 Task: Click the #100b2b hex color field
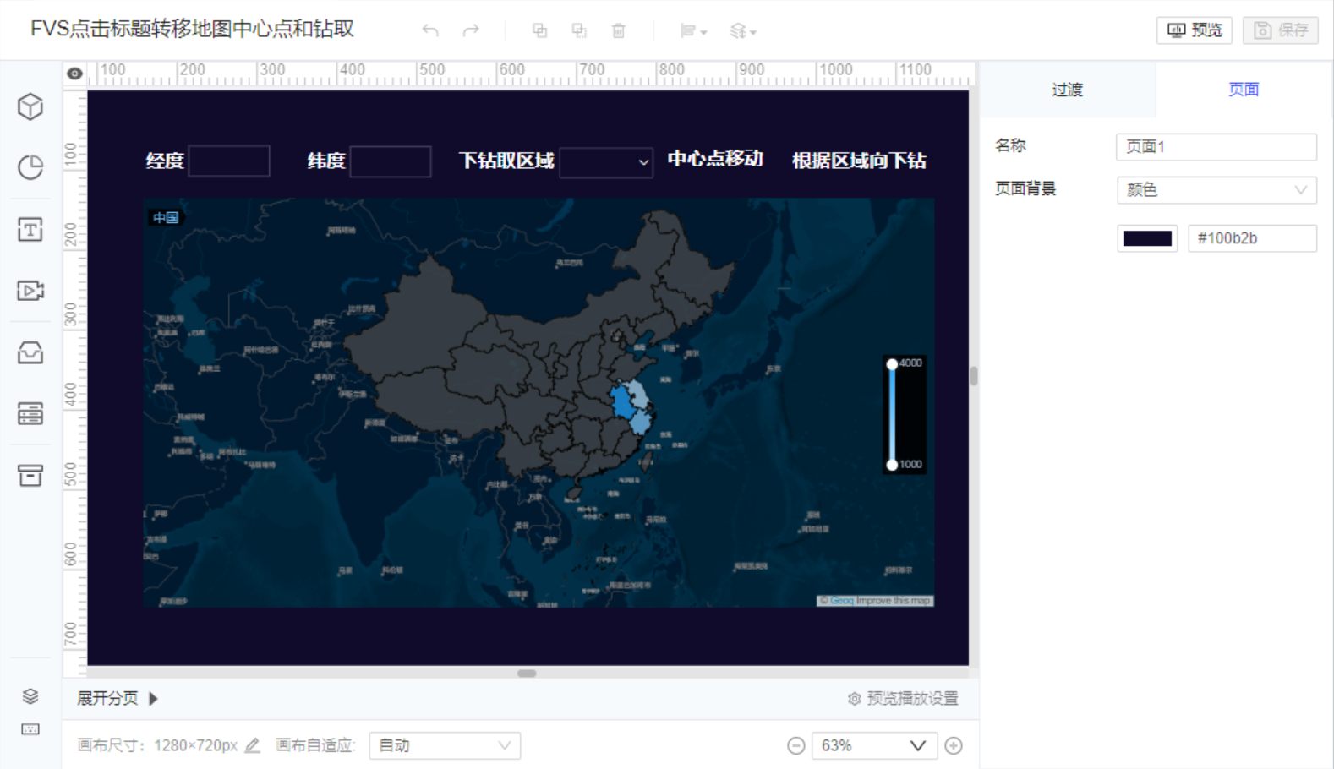click(x=1253, y=238)
